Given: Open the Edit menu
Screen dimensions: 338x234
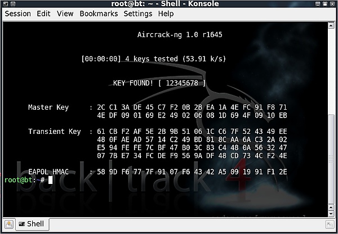Looking at the screenshot, I should [x=43, y=13].
